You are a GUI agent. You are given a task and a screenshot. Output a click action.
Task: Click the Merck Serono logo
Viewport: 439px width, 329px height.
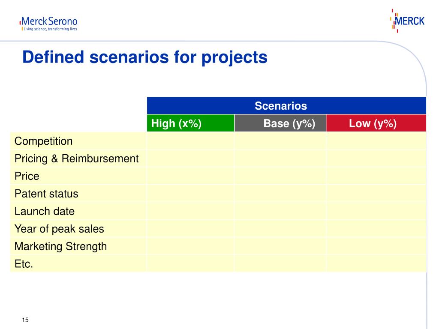coord(48,21)
